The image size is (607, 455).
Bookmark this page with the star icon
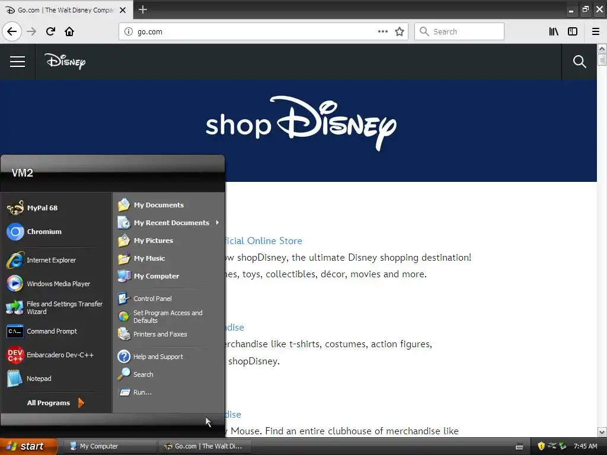pyautogui.click(x=400, y=31)
